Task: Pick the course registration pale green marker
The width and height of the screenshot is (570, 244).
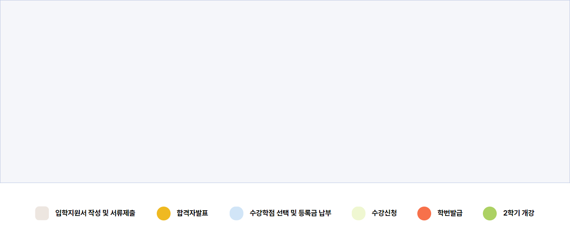Action: tap(359, 213)
